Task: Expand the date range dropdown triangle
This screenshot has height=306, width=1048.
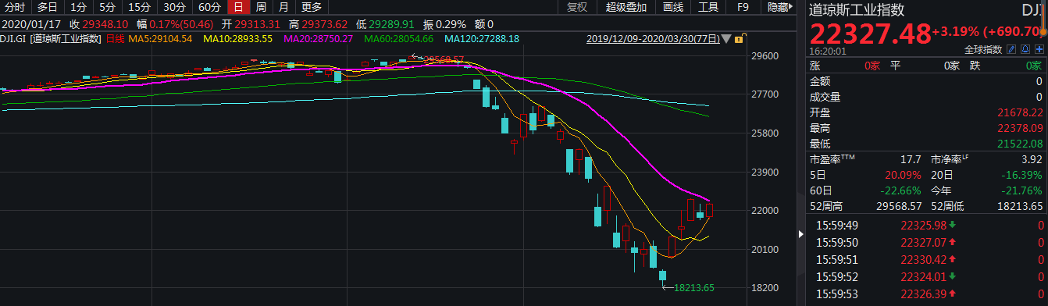Action: (x=727, y=39)
